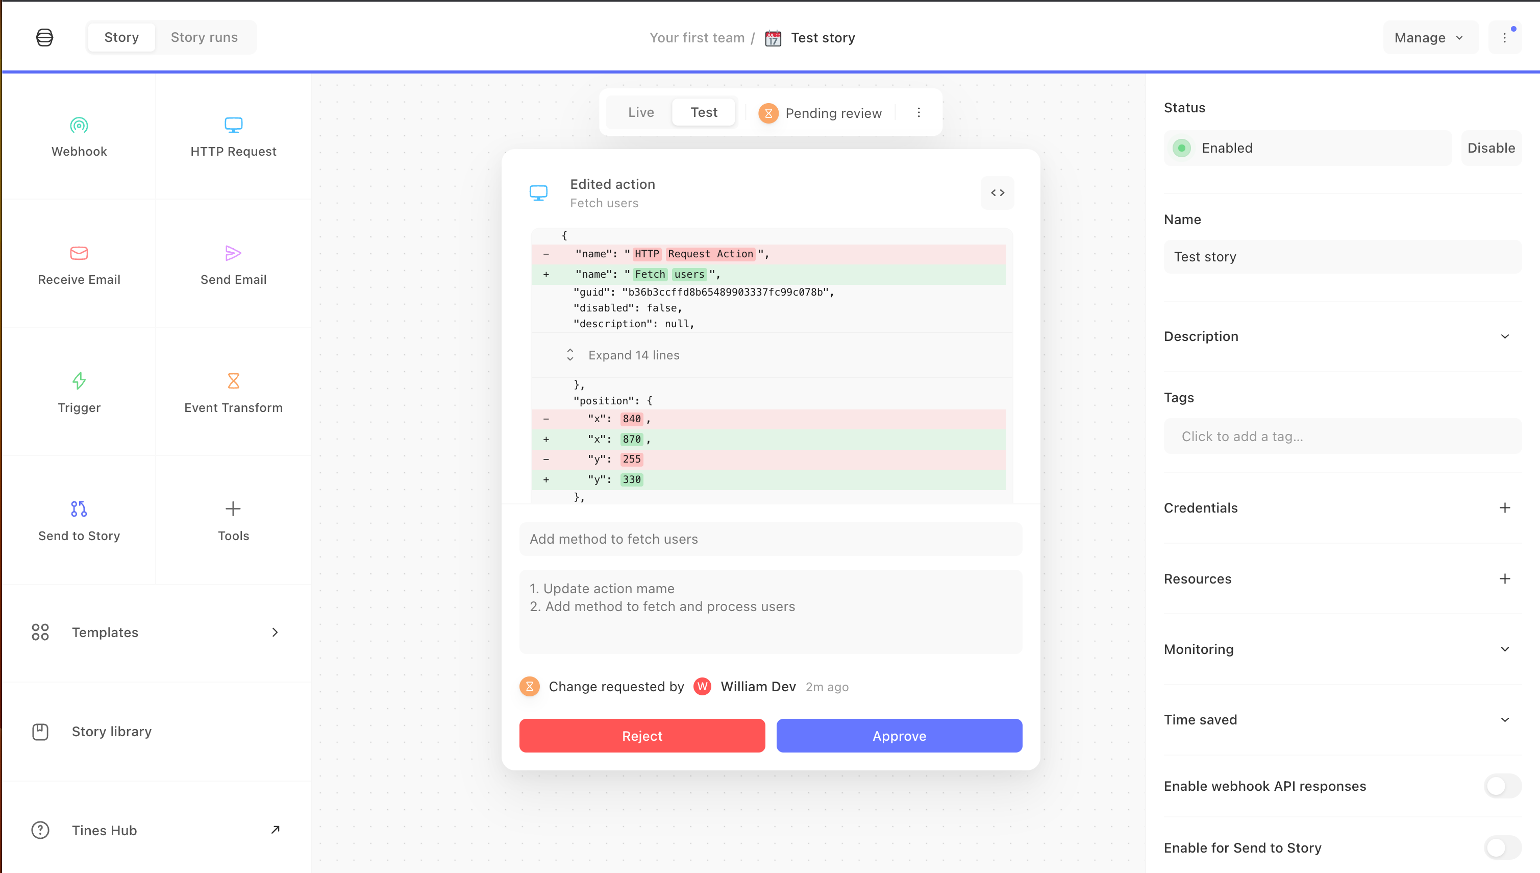
Task: Switch to the Live tab
Action: tap(640, 112)
